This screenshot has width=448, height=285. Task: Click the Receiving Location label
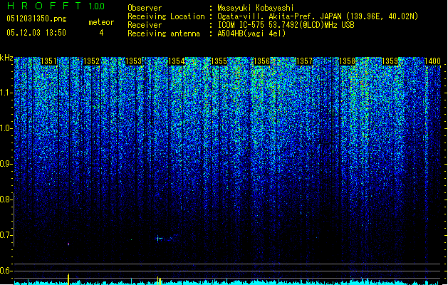166,16
